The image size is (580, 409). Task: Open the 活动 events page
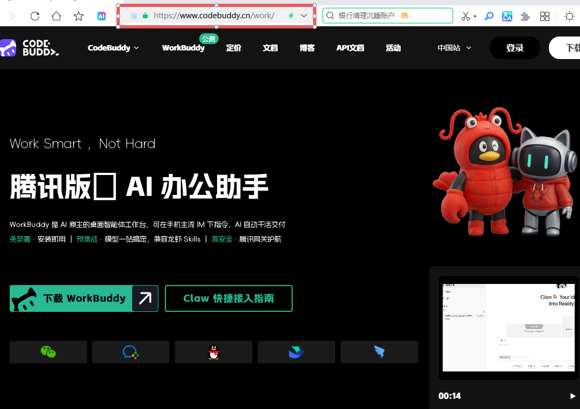(x=393, y=48)
